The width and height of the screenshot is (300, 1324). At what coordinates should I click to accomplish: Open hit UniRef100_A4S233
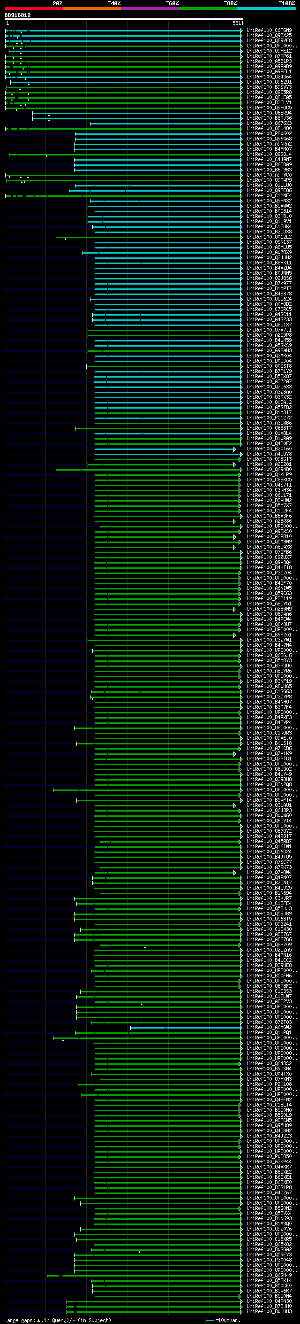[269, 320]
